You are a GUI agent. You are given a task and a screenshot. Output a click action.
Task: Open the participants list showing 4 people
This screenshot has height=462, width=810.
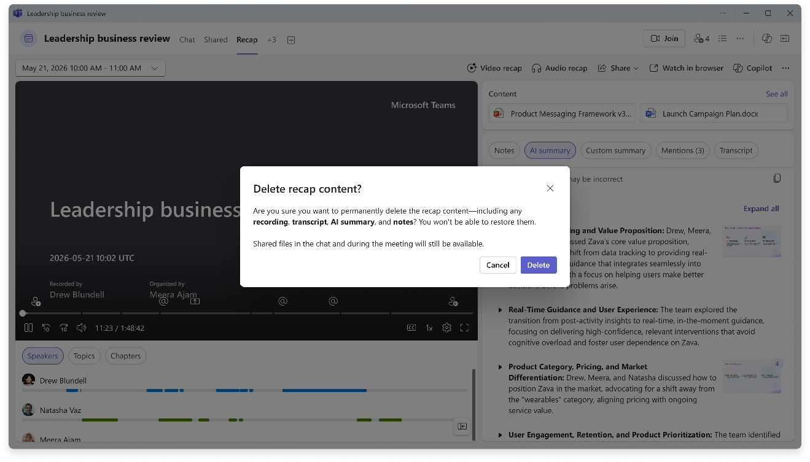[701, 39]
